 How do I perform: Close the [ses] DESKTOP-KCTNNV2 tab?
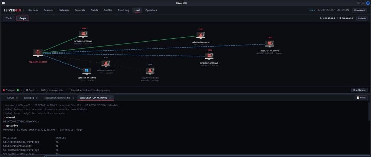110,98
